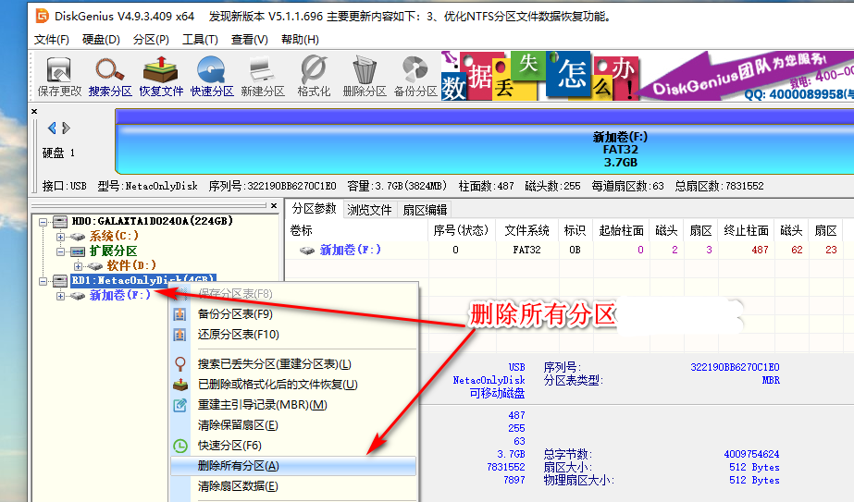Select 软件(D:) in the disk tree
Image resolution: width=854 pixels, height=502 pixels.
131,265
